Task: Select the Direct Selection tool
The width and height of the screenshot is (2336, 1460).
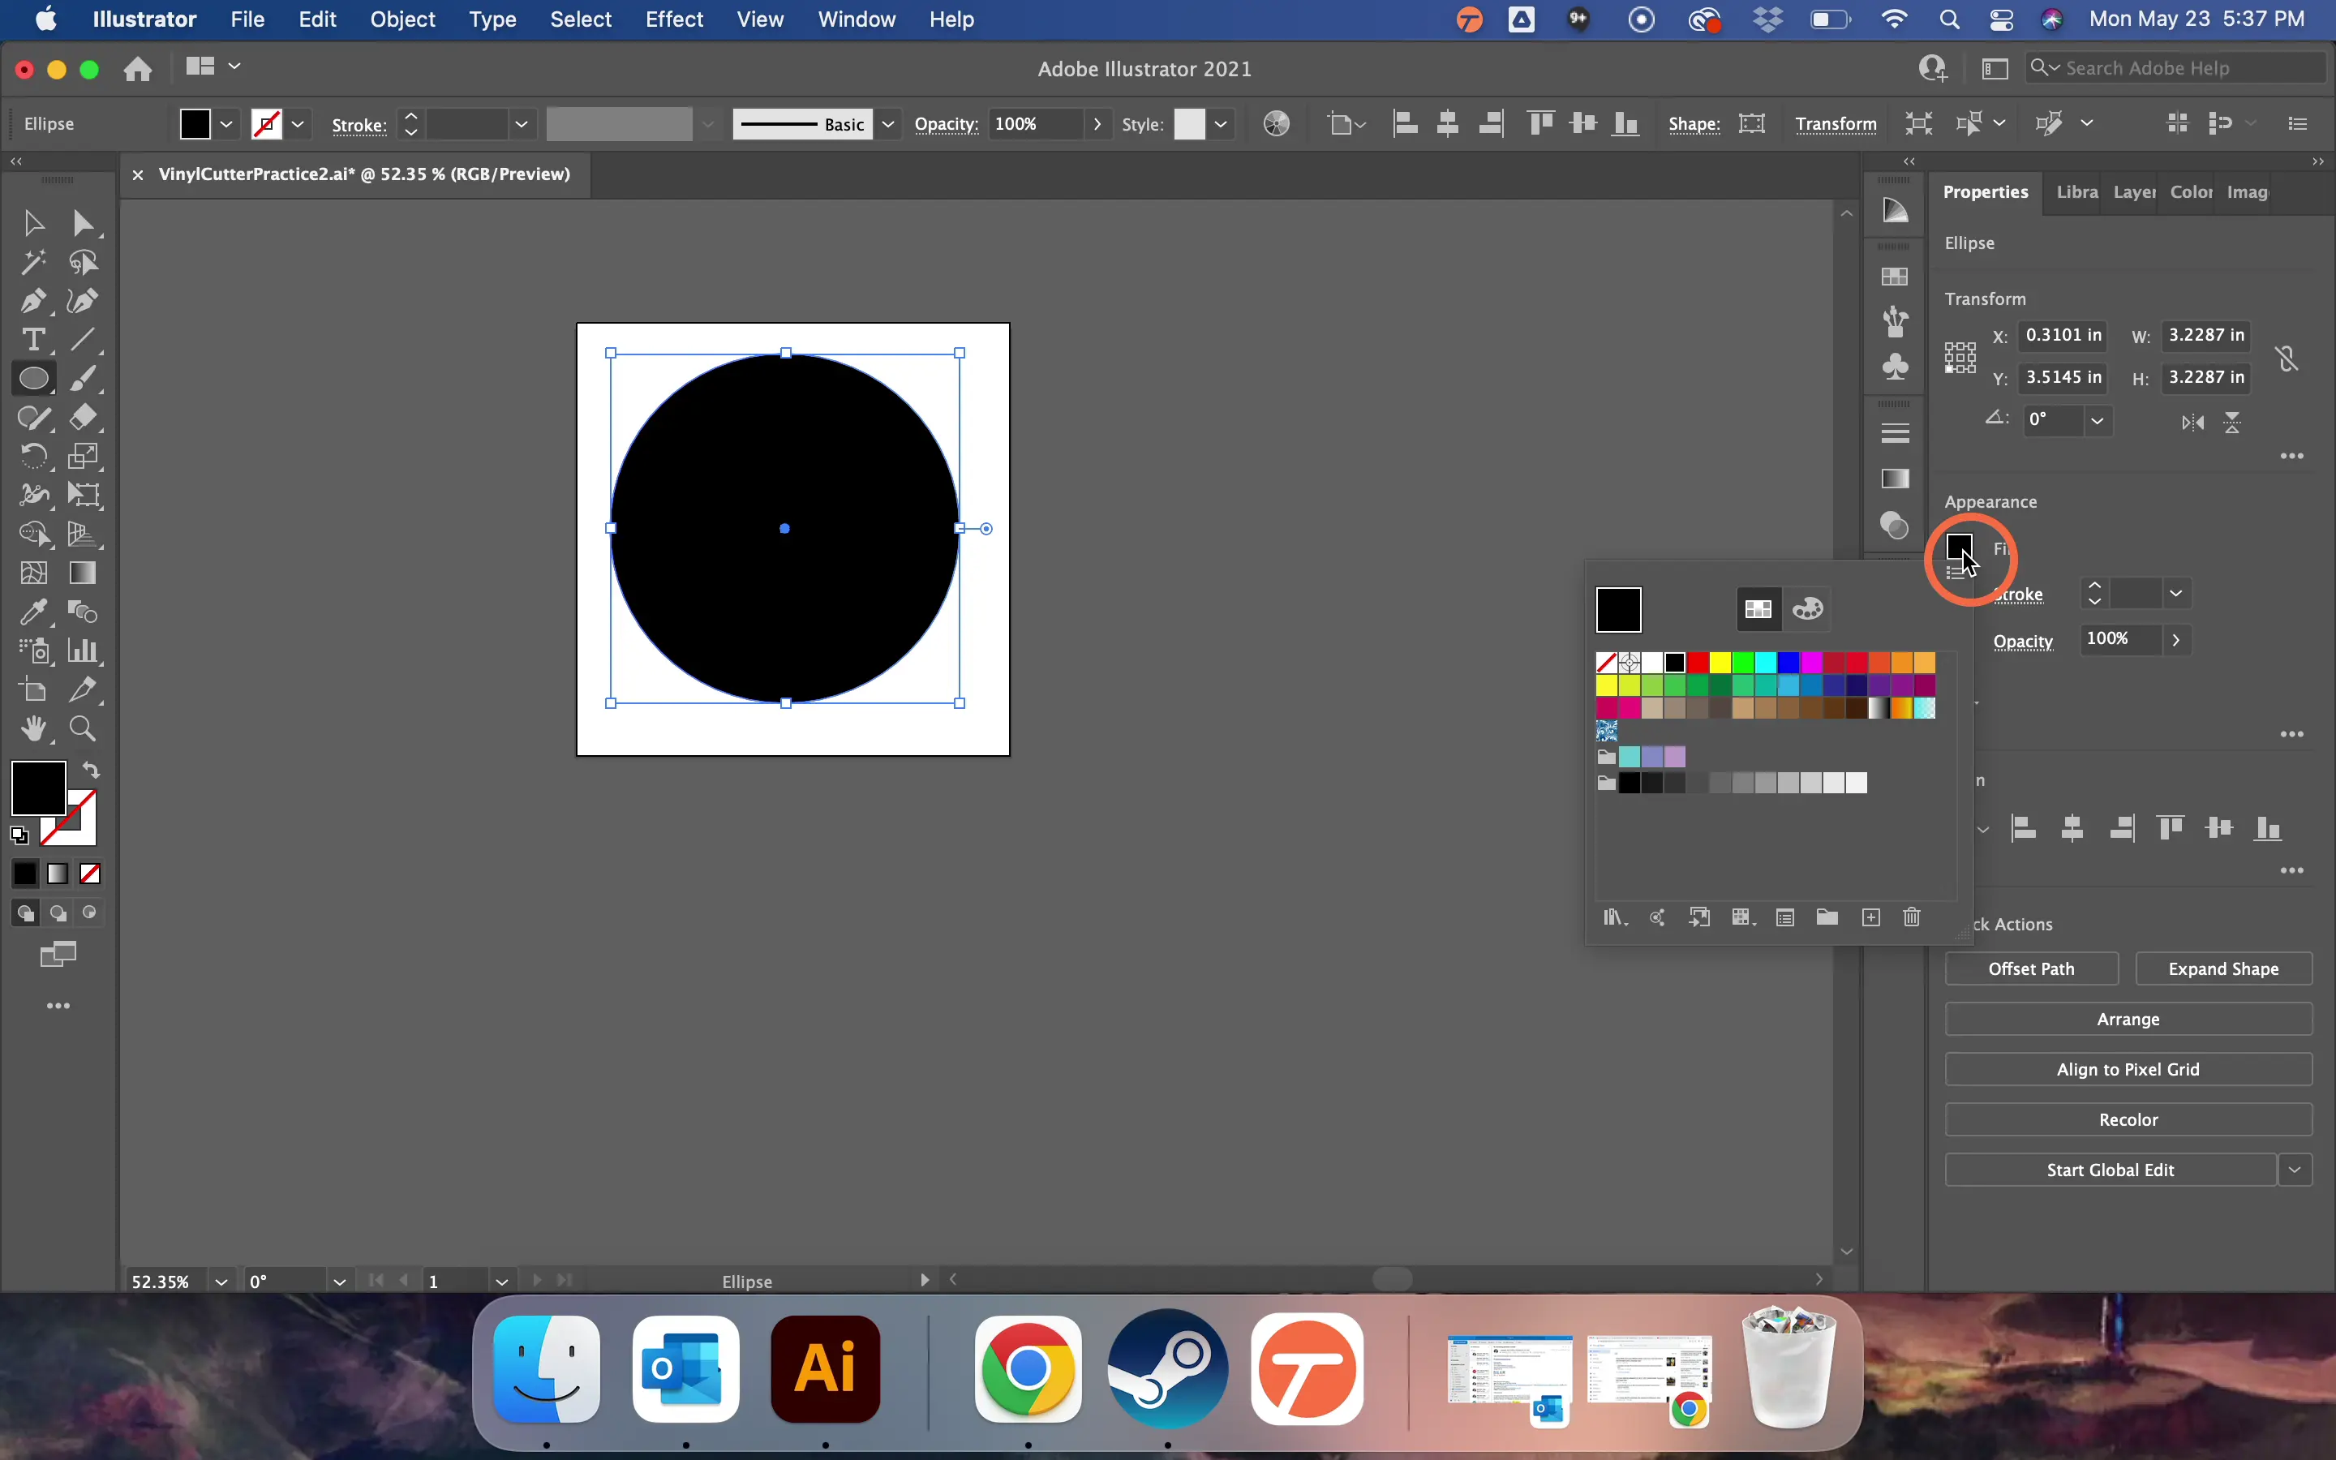Action: (x=83, y=223)
